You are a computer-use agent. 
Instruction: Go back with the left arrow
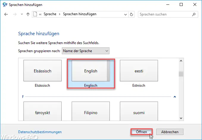pyautogui.click(x=6, y=14)
